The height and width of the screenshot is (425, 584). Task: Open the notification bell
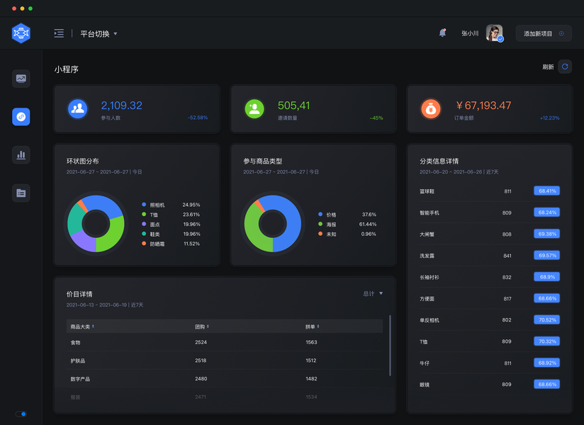[442, 33]
